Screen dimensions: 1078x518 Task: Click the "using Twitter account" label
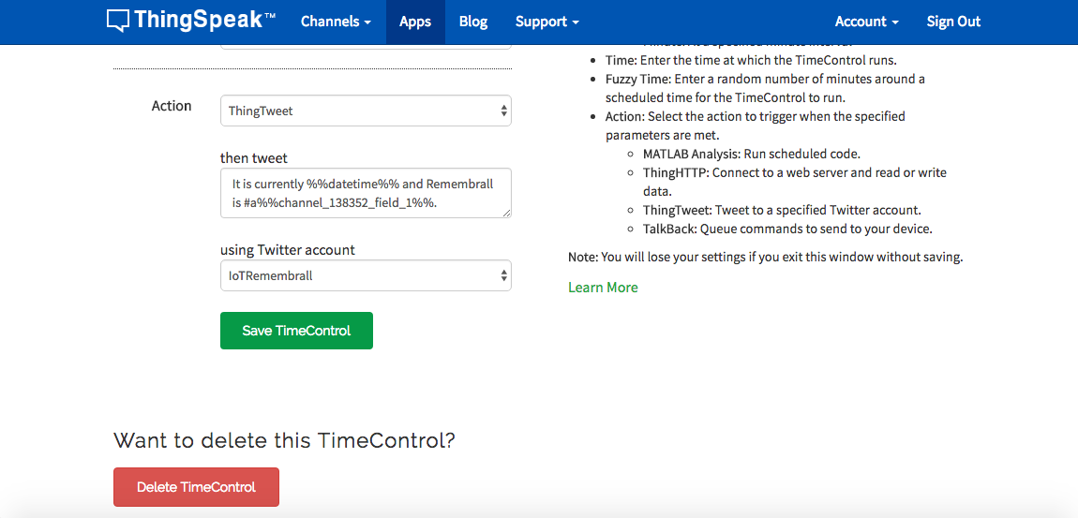pos(288,250)
